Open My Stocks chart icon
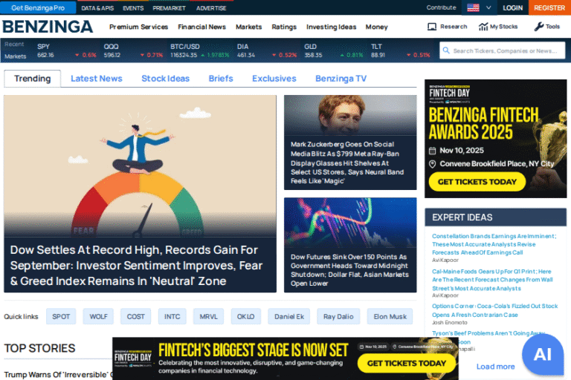The width and height of the screenshot is (571, 380). [x=483, y=27]
